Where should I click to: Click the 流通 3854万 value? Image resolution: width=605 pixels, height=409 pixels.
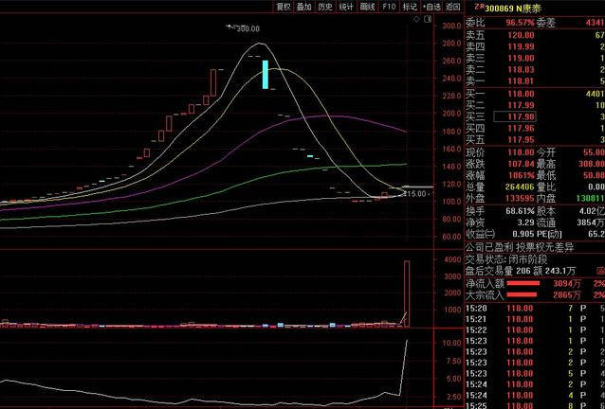[591, 222]
